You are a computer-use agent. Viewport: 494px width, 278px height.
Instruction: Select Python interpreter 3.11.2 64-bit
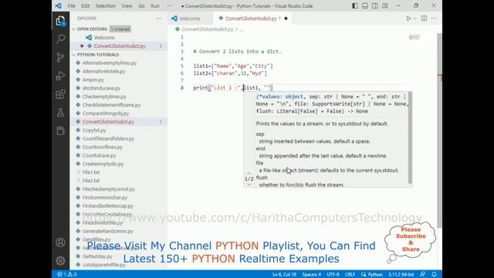tap(401, 274)
